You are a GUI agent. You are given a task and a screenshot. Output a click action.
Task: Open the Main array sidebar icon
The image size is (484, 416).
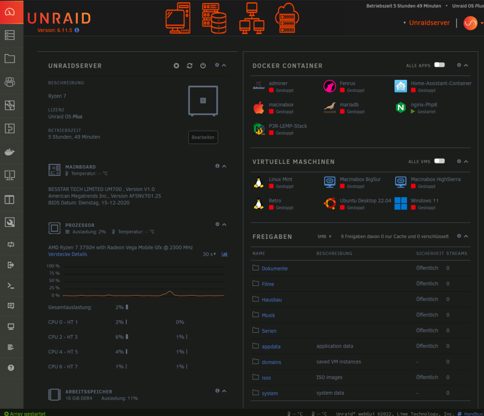10,35
